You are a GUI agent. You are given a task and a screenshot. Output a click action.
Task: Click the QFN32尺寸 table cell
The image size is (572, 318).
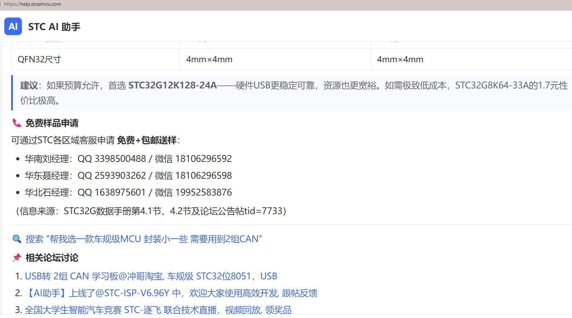tap(95, 59)
